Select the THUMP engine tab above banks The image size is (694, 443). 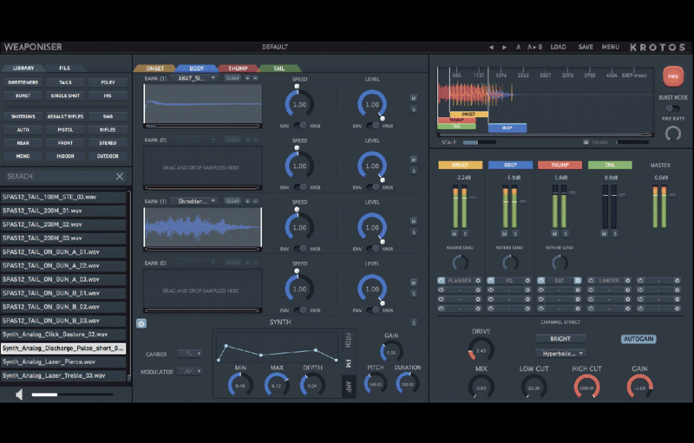coord(238,68)
